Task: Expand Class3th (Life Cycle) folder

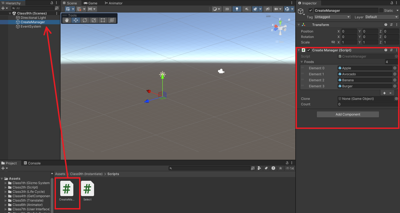Action: pos(6,192)
